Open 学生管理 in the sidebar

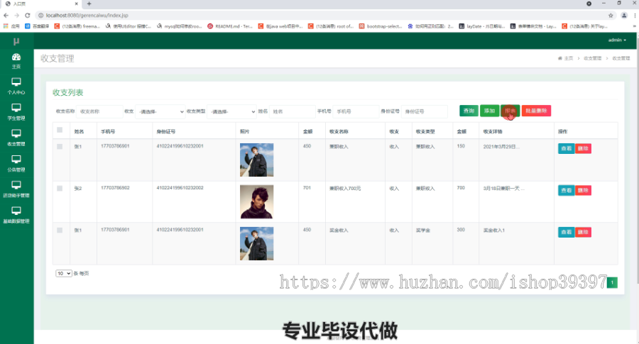coord(16,112)
